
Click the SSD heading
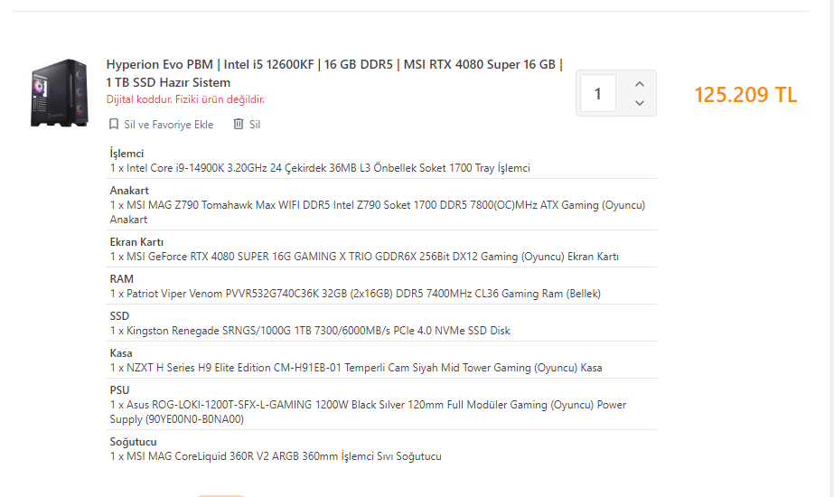(119, 316)
